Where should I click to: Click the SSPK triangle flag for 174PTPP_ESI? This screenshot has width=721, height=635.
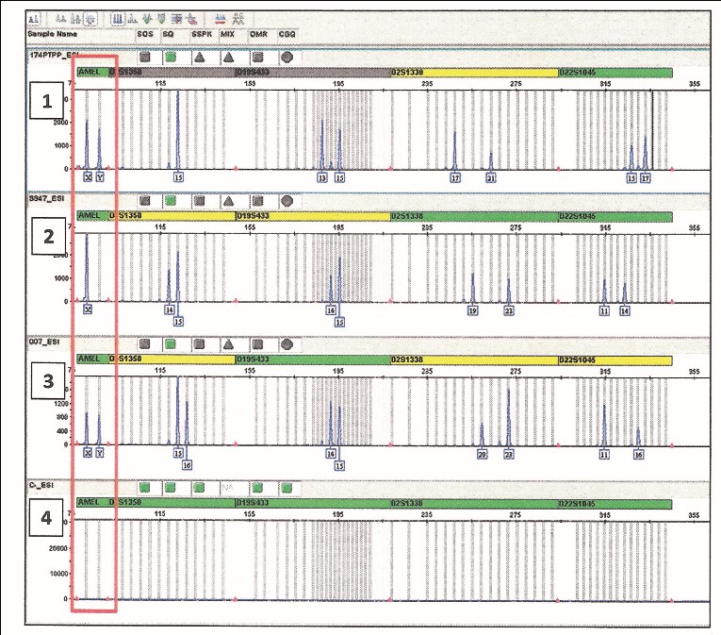[x=200, y=57]
